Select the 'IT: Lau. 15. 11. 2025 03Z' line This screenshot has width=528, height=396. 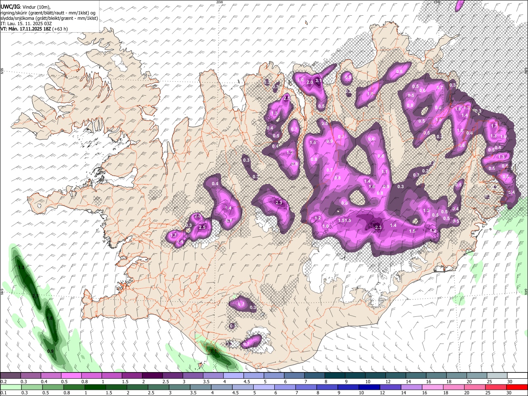26,24
